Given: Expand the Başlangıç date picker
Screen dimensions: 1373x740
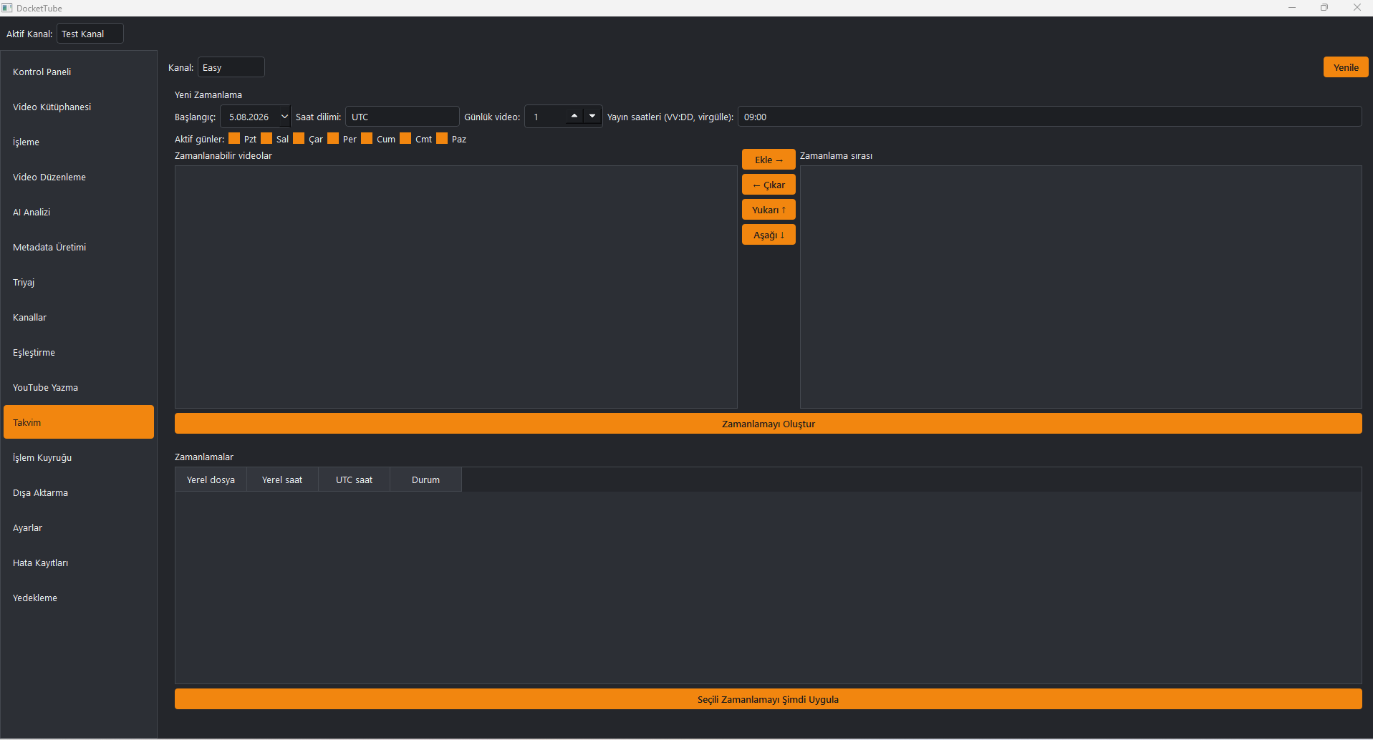Looking at the screenshot, I should tap(284, 117).
